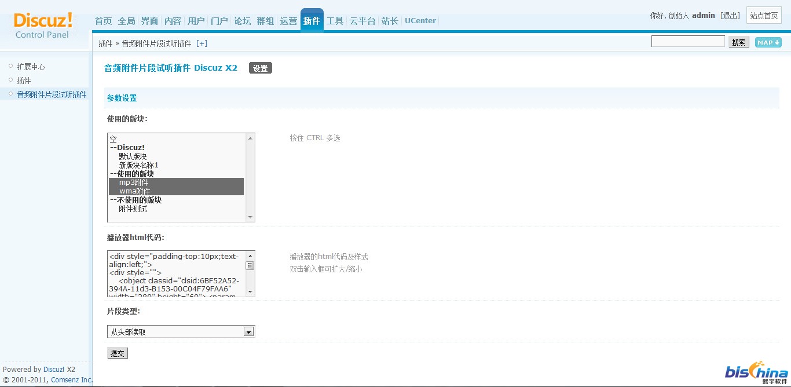Click the 站点首页 button
791x387 pixels.
pos(764,16)
